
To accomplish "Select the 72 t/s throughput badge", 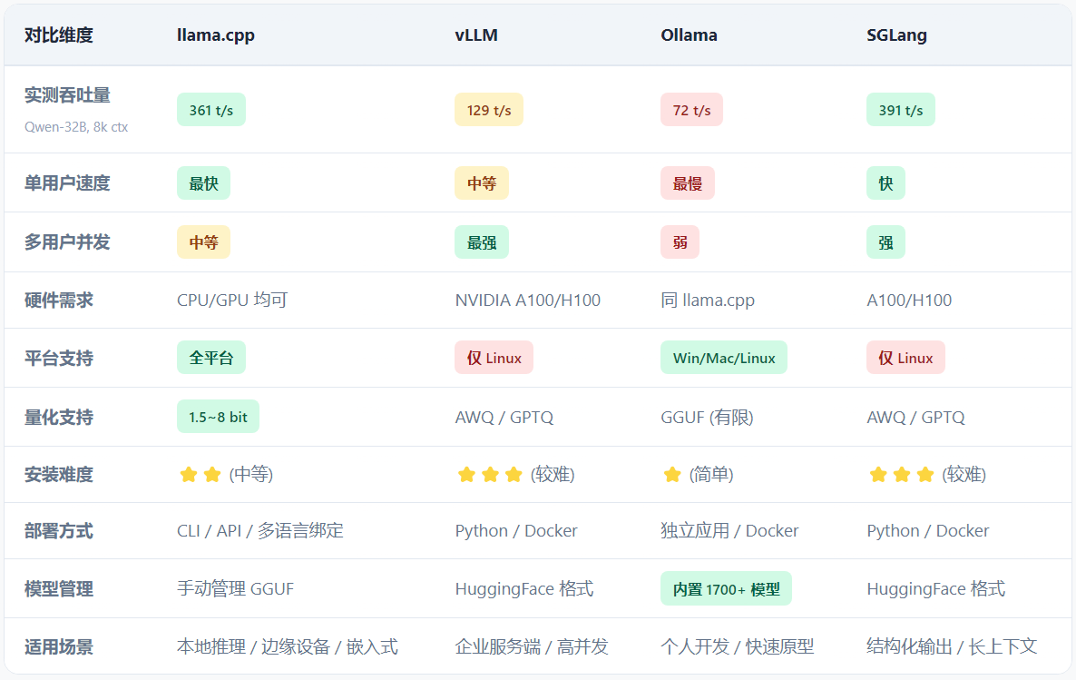I will coord(691,110).
